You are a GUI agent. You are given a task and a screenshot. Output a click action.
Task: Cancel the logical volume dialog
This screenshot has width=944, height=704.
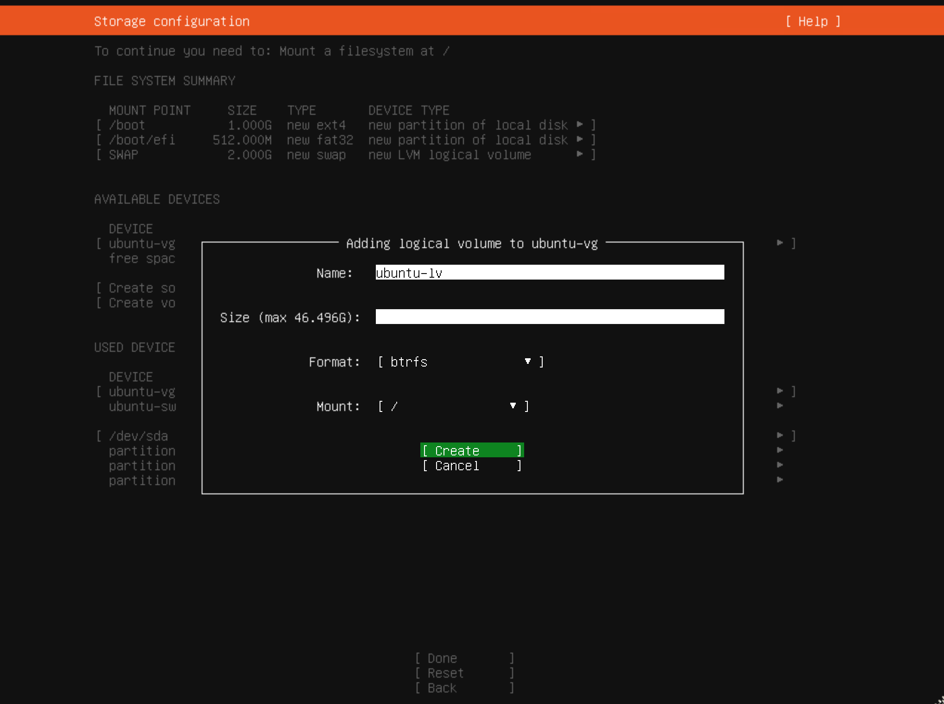click(x=472, y=466)
